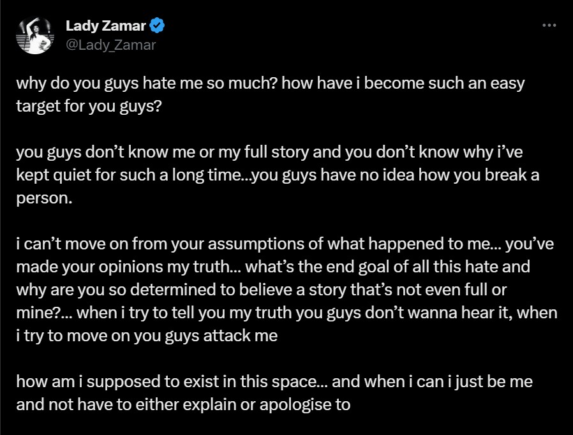The height and width of the screenshot is (435, 573).
Task: Open the tweet's more options menu
Action: 549,26
